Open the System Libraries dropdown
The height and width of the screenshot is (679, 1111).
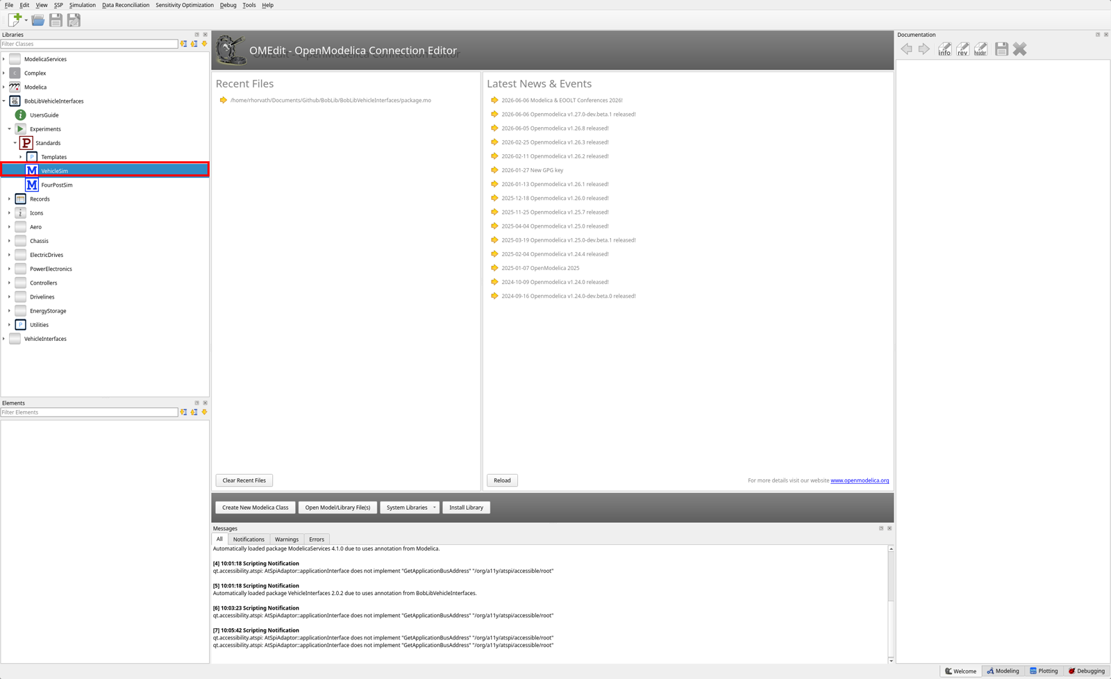pos(410,508)
